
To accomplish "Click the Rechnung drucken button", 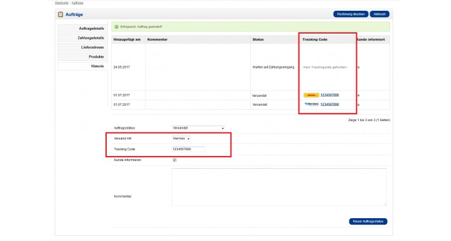I will [351, 14].
